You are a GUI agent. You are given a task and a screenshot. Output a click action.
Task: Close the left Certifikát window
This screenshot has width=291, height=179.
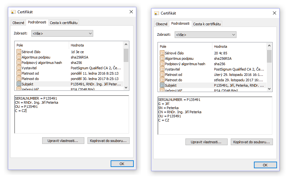click(x=131, y=12)
